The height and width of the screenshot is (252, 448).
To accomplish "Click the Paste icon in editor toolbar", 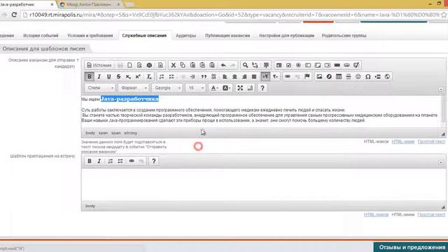I will click(x=192, y=65).
